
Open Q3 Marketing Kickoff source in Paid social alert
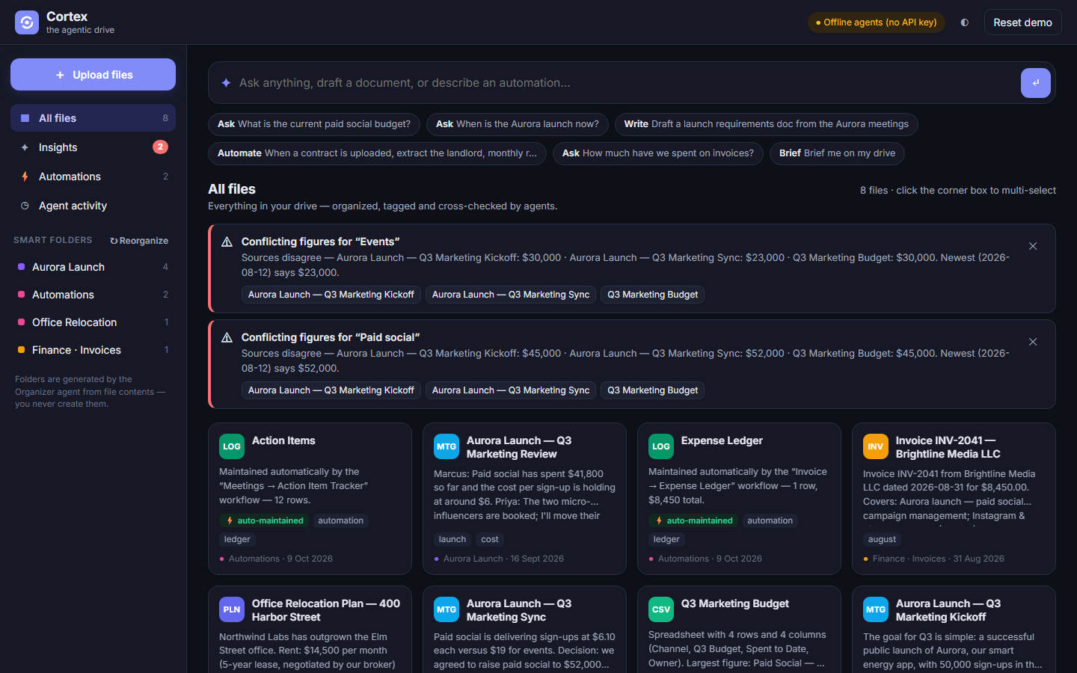coord(331,390)
